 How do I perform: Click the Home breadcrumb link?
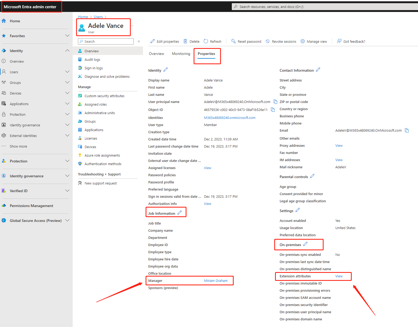click(x=83, y=17)
